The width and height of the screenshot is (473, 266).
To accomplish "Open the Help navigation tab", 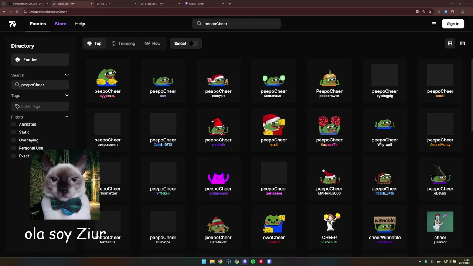I will click(x=80, y=24).
